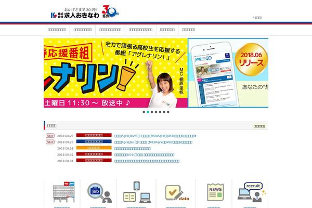Image resolution: width=312 pixels, height=208 pixels.
Task: Open the news link dated 2018.08.23
Action: [153, 142]
